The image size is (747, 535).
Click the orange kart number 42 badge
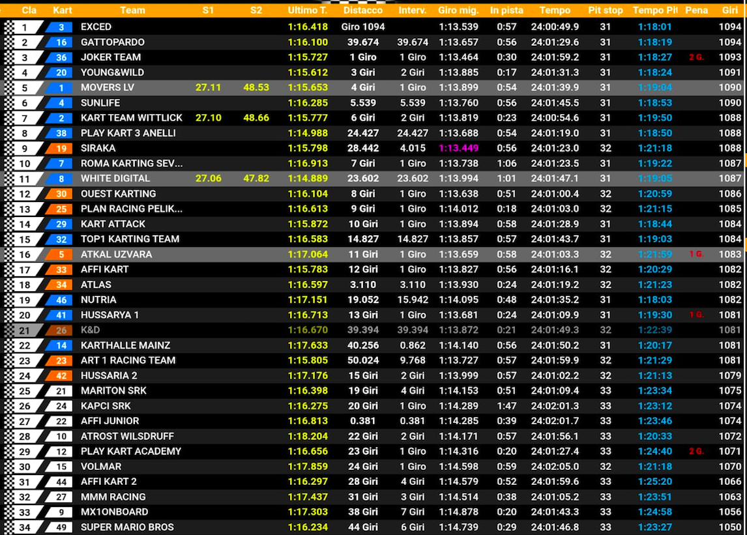tap(61, 376)
